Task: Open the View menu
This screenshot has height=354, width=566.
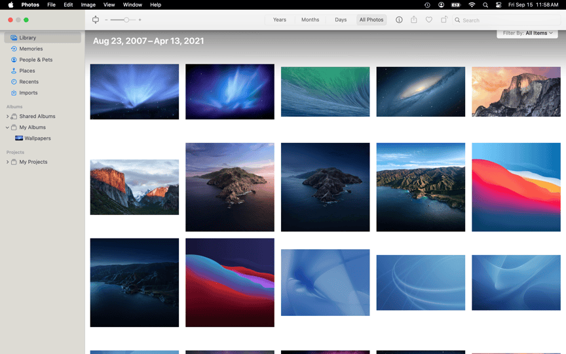Action: click(109, 5)
